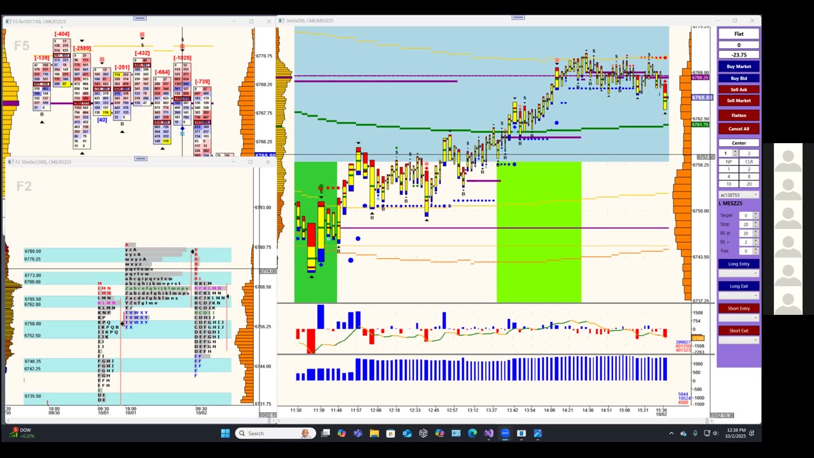Click the Long Exit button
Viewport: 814px width, 458px height.
click(x=738, y=286)
